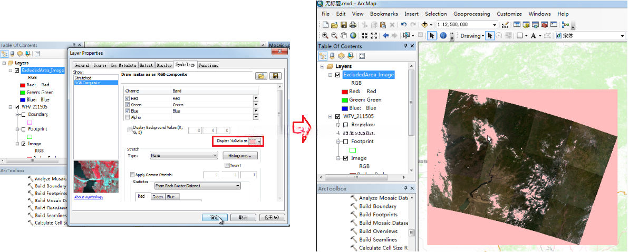
Task: Undo the last action using the Undo arrow
Action: click(x=403, y=25)
